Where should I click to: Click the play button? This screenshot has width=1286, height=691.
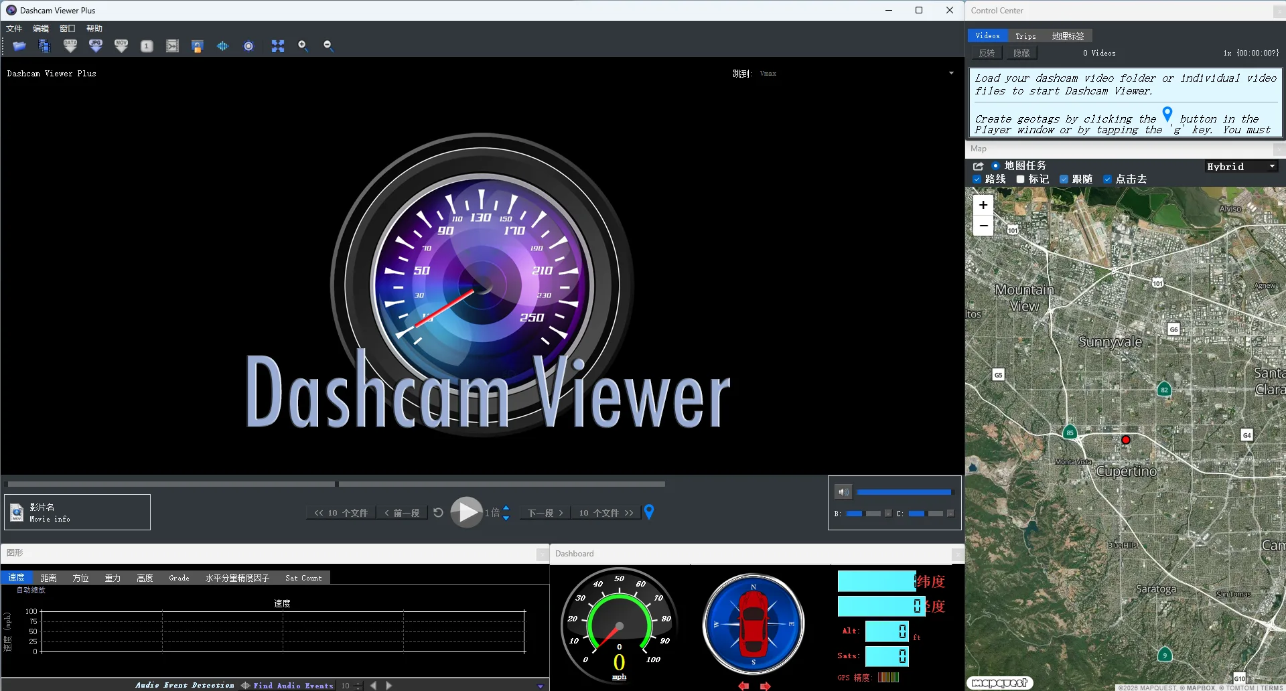(467, 513)
